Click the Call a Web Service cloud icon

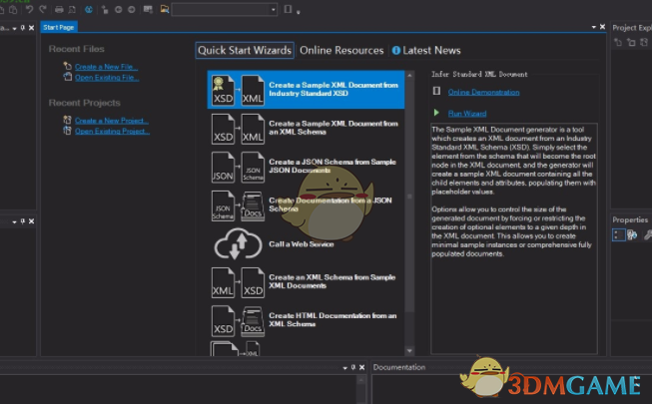pos(238,245)
